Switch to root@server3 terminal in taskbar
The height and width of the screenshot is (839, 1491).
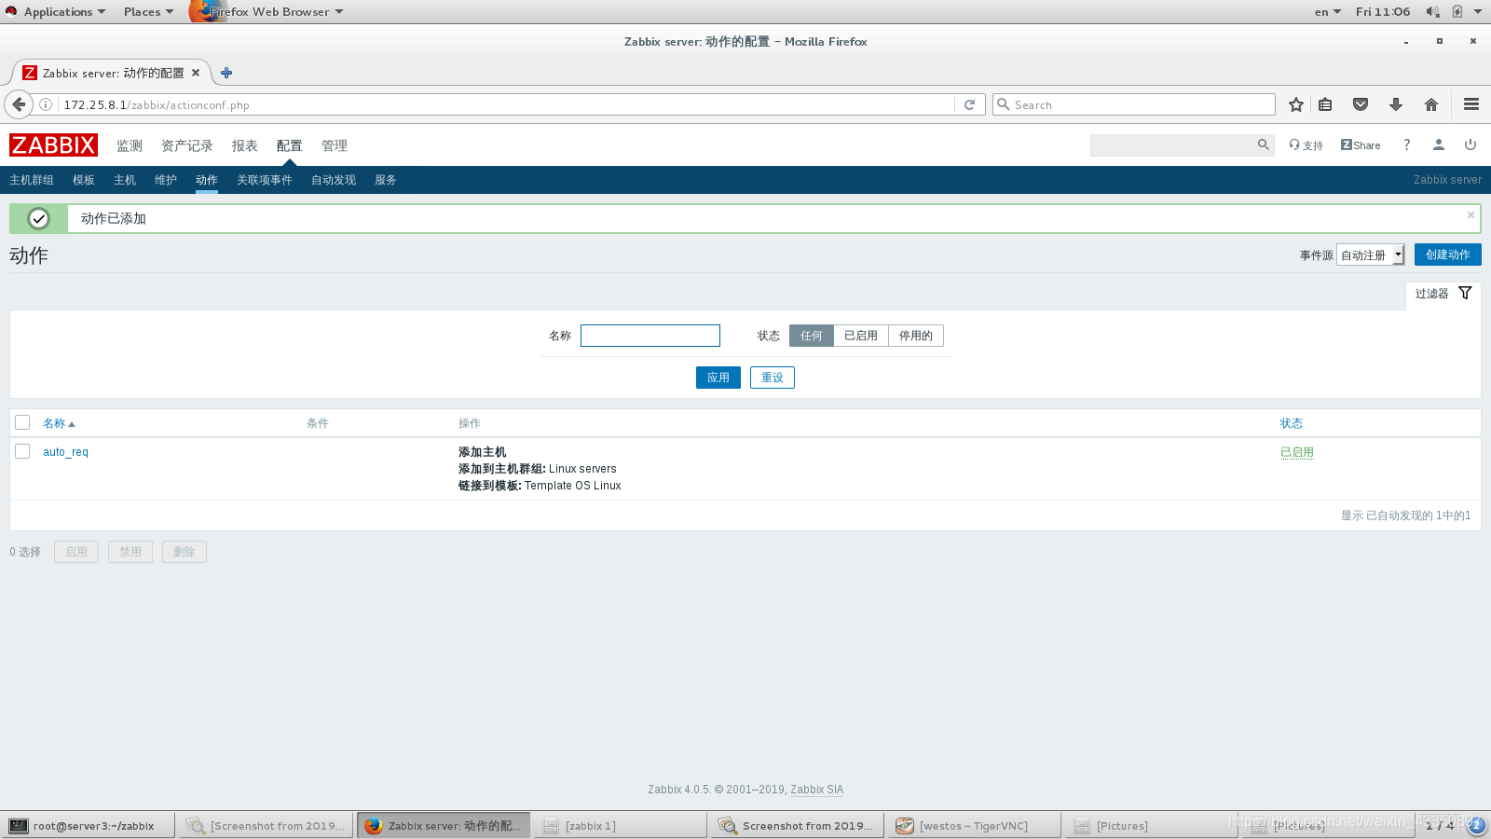[x=88, y=825]
